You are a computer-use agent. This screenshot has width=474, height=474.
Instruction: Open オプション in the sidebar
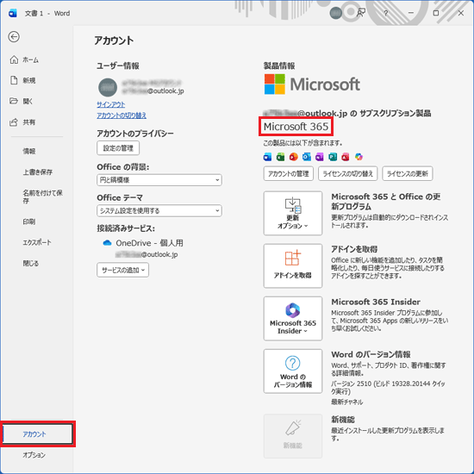point(34,455)
